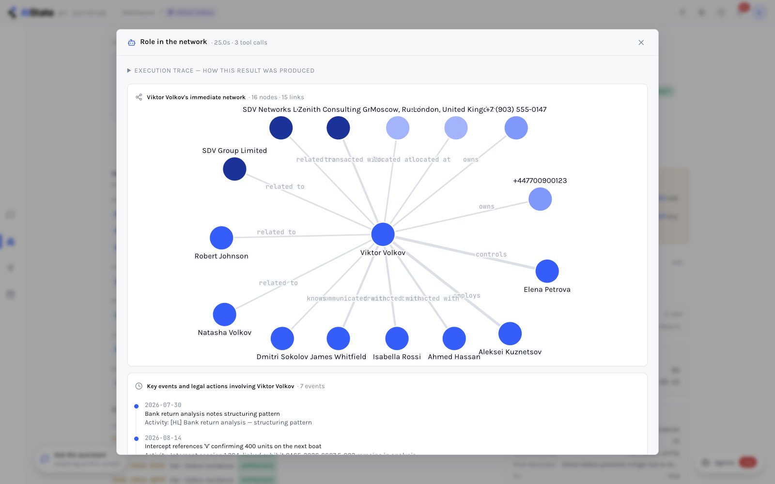The height and width of the screenshot is (484, 775).
Task: Expand the Execution Trace section
Action: coord(221,71)
